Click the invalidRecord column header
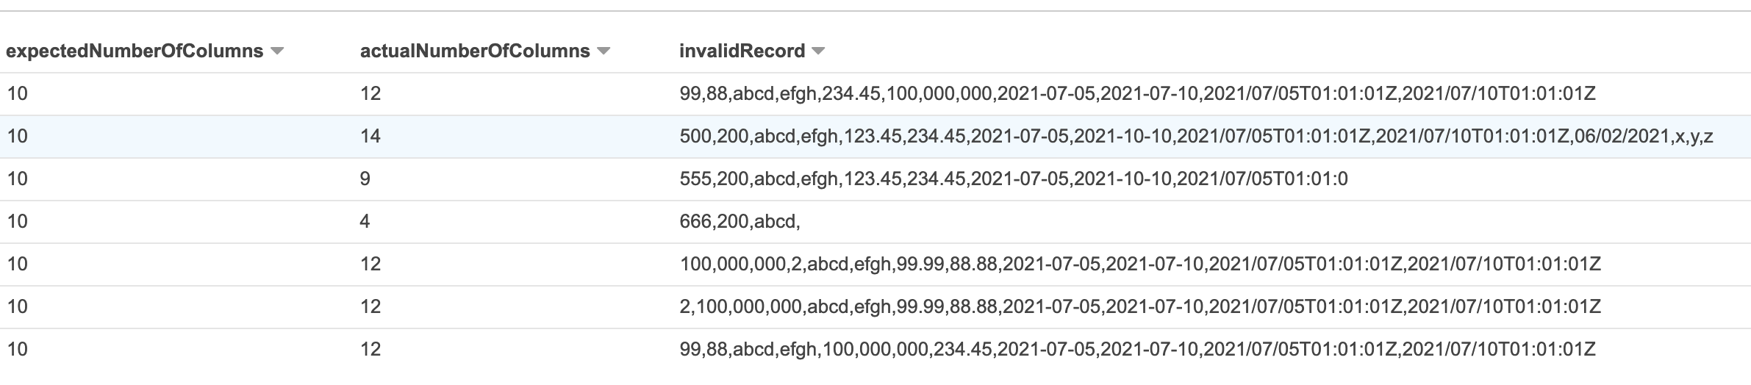Screen dimensions: 1751x385 coord(742,51)
